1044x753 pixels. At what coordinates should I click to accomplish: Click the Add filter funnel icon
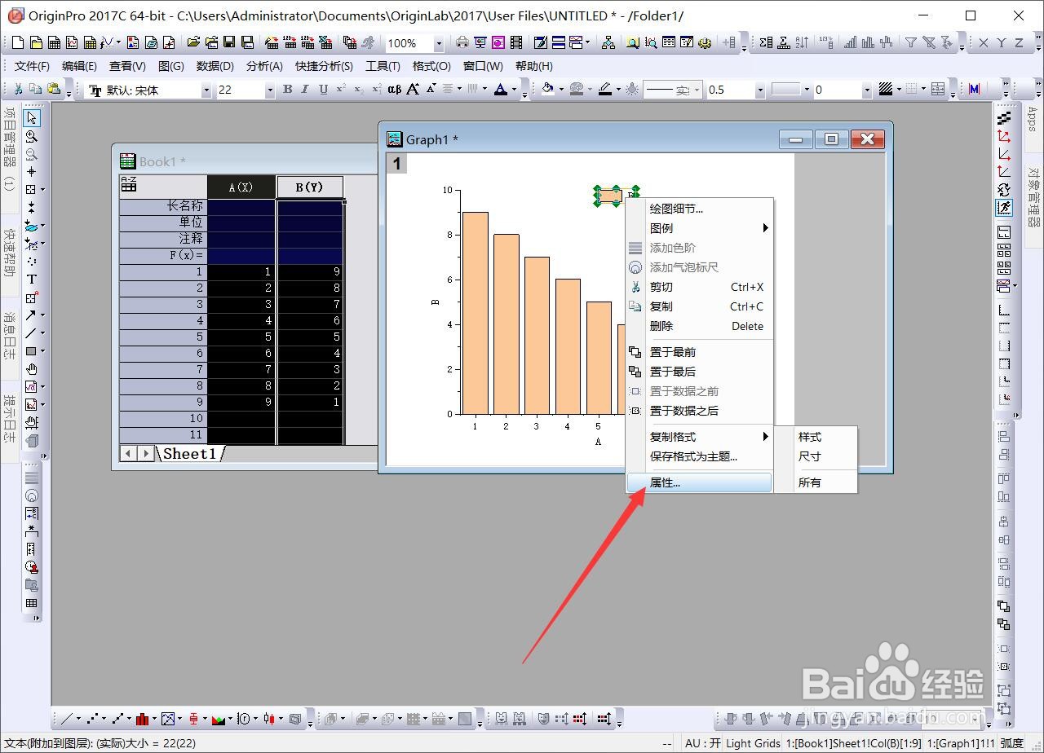(911, 43)
